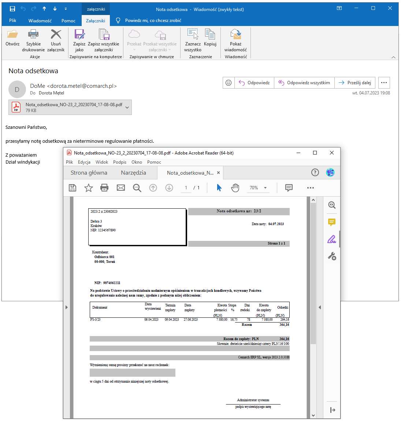This screenshot has width=401, height=421.
Task: Click Acrobat save file icon
Action: point(73,188)
